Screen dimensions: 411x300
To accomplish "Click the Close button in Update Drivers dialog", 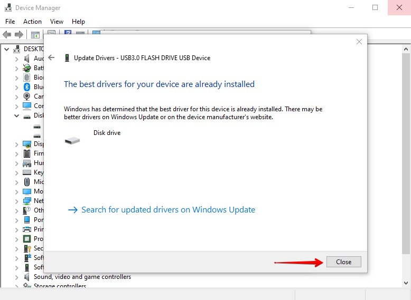I will (343, 262).
